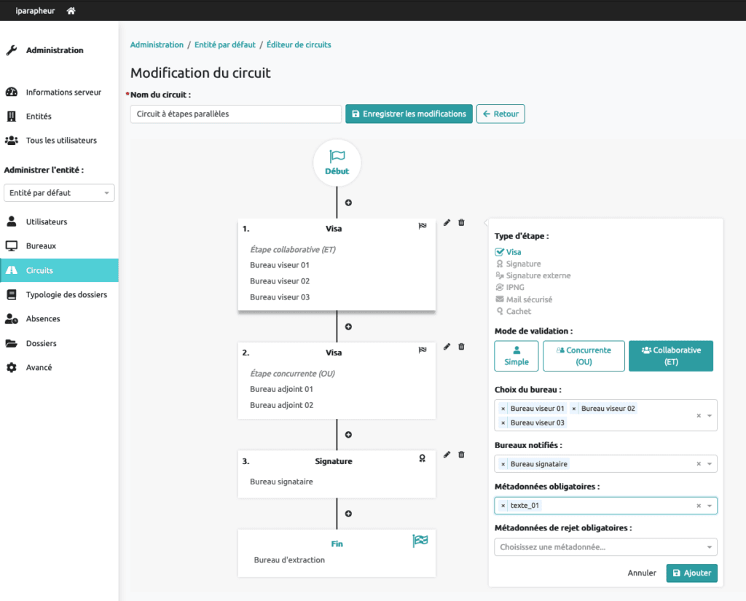Screen dimensions: 746x601
Task: Insert a step before Fin with plus icon
Action: tap(348, 514)
